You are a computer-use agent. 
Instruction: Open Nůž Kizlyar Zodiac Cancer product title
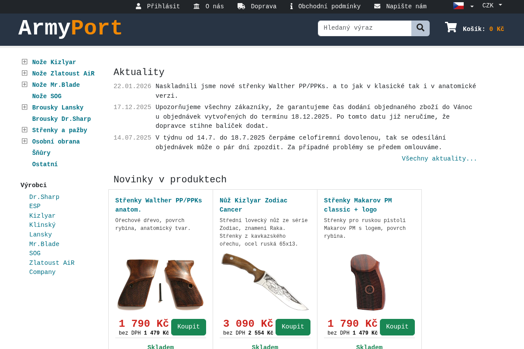point(253,205)
